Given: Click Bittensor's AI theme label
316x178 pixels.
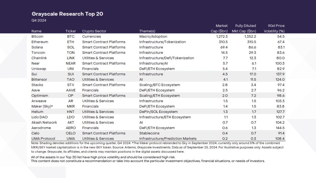Looking at the screenshot, I should (141, 79).
